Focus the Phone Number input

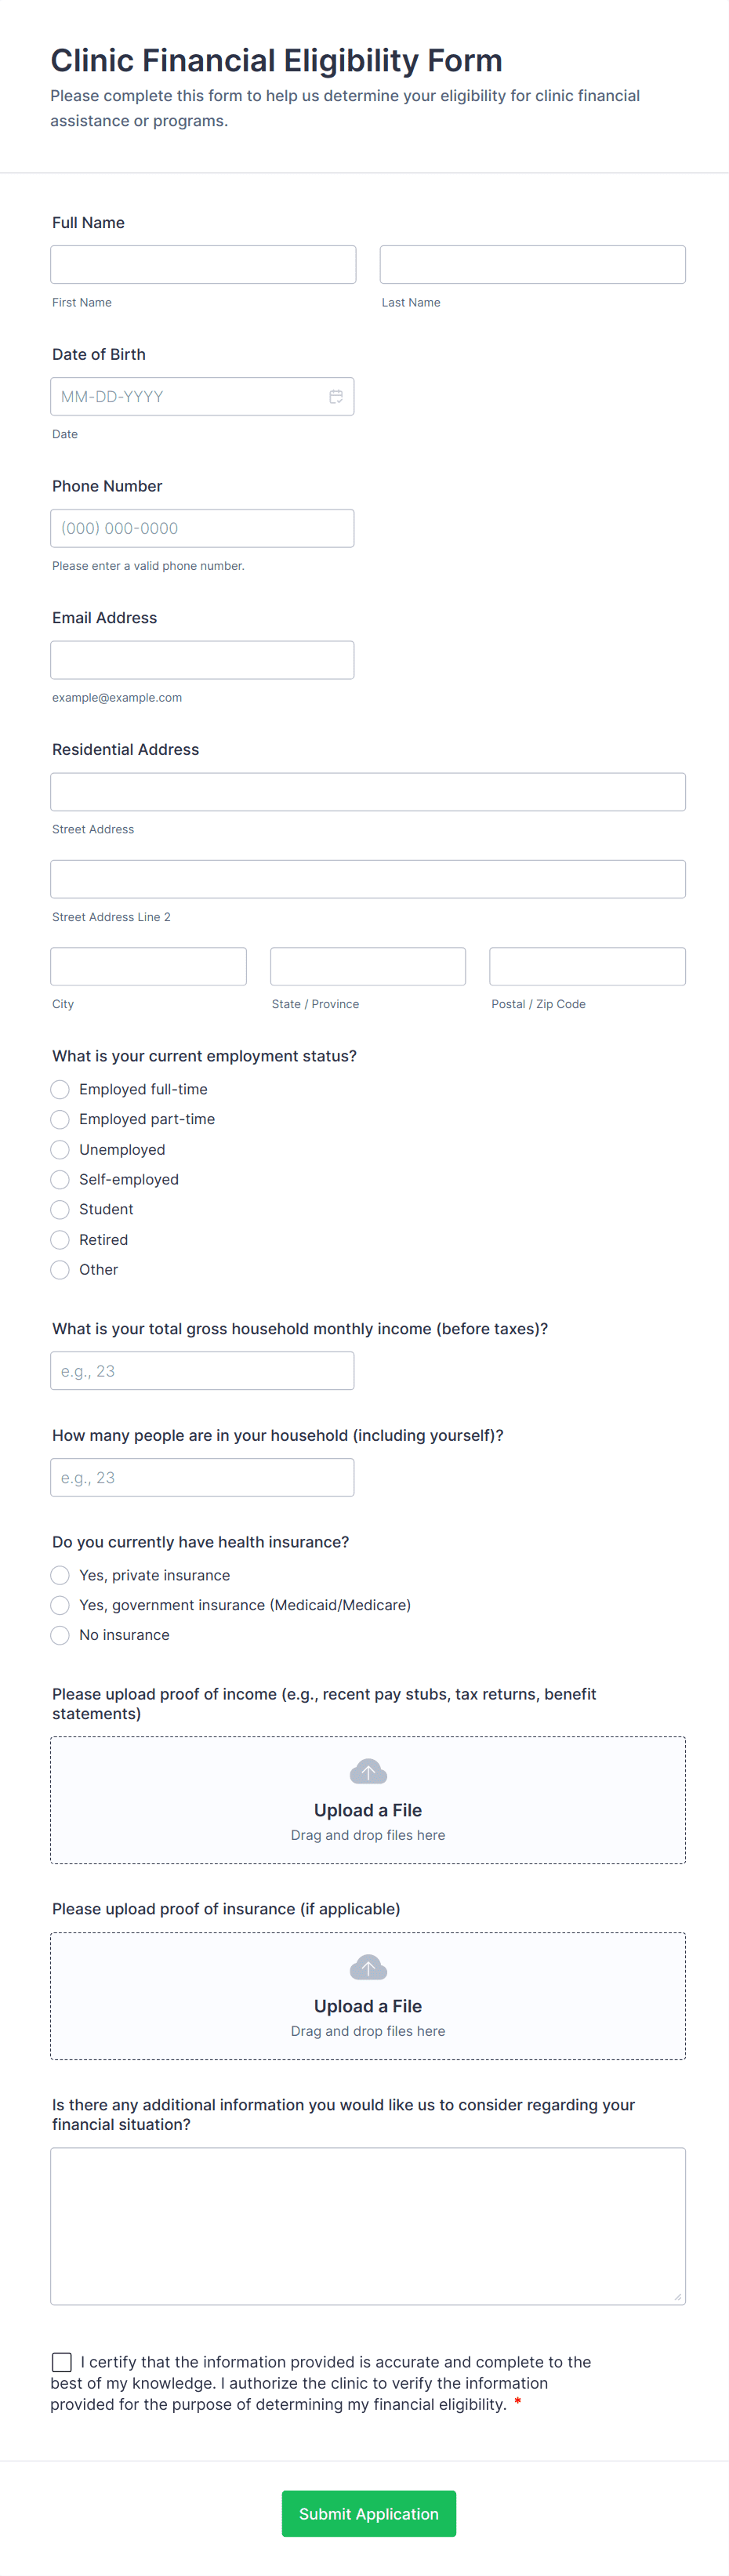coord(202,529)
